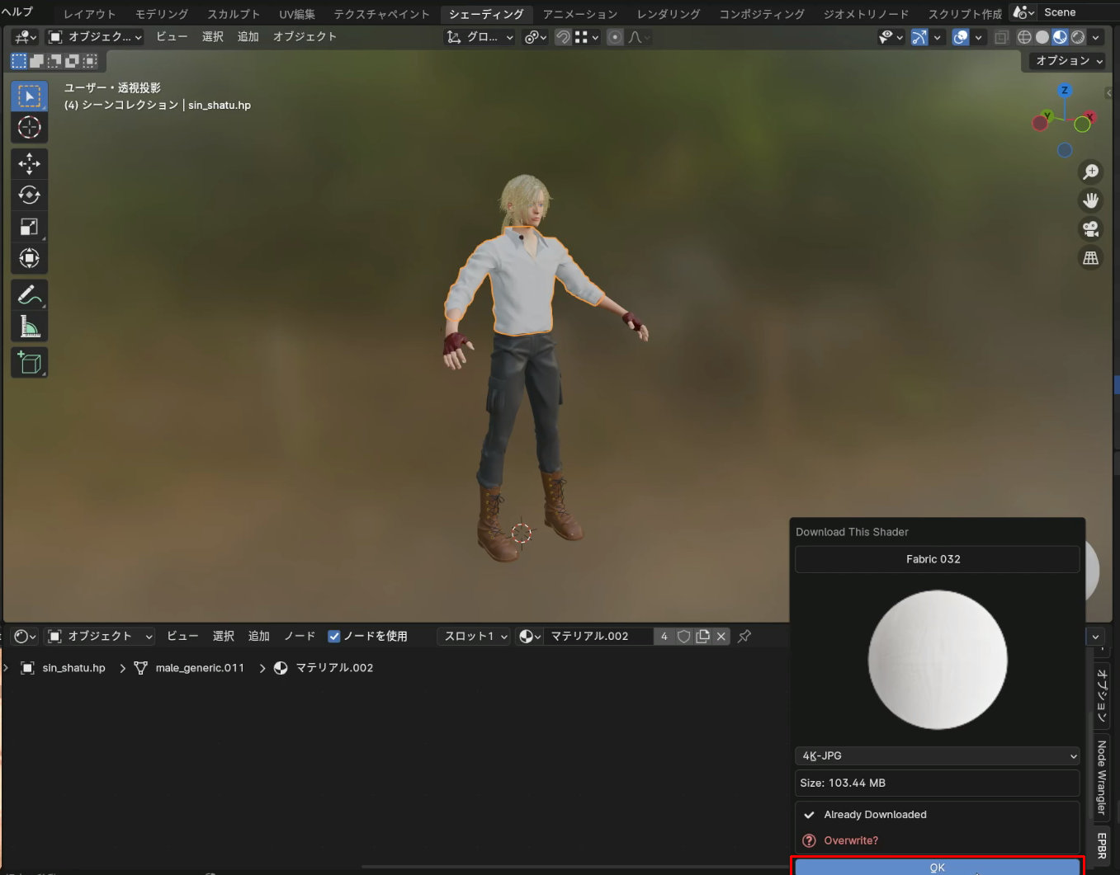1120x875 pixels.
Task: Activate the Transform tool
Action: (29, 258)
